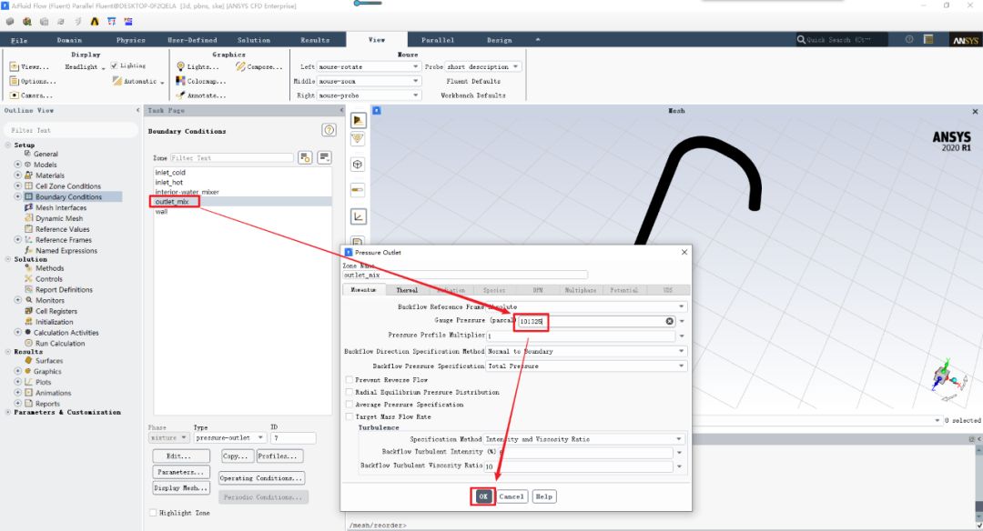Enable Average Pressure Specification
The image size is (983, 531).
pos(350,405)
